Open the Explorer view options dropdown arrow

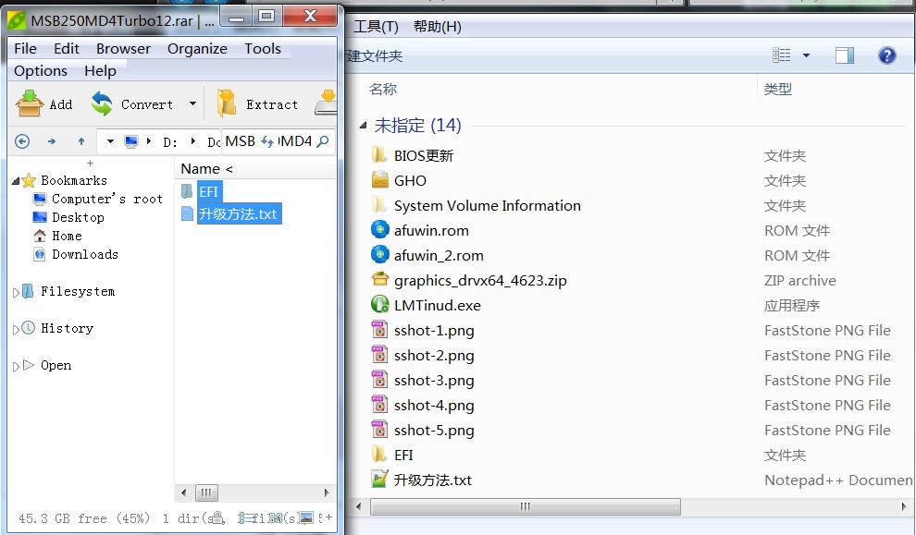(x=806, y=55)
